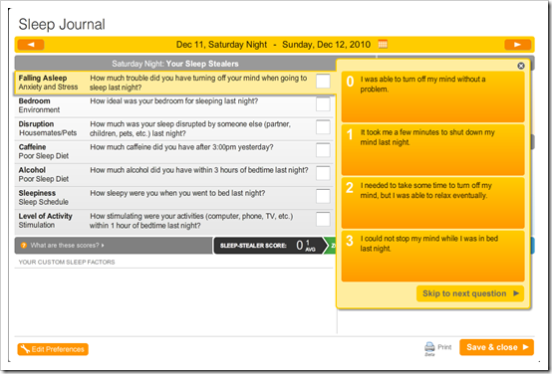This screenshot has width=552, height=374.
Task: Skip to next question
Action: (x=470, y=293)
